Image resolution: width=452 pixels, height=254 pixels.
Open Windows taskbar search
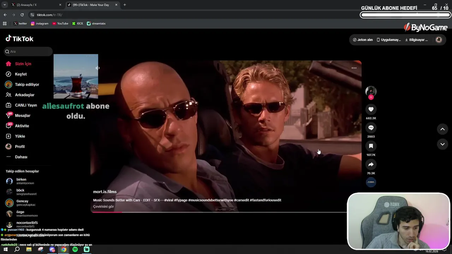pyautogui.click(x=17, y=249)
